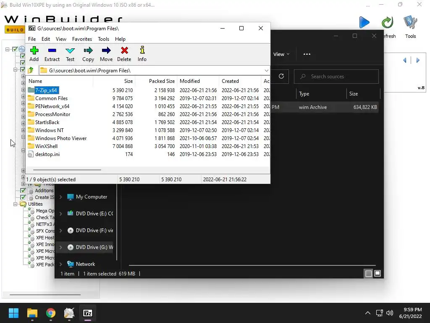Click the 7-Zip taskbar icon
Screen dimensions: 430x323
pyautogui.click(x=88, y=313)
